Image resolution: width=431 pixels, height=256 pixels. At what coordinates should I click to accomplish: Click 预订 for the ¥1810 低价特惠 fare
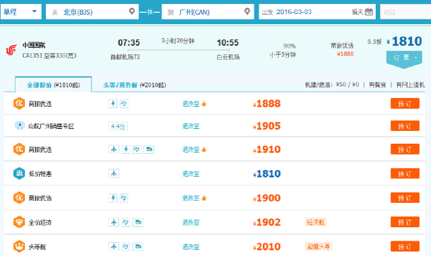click(405, 173)
